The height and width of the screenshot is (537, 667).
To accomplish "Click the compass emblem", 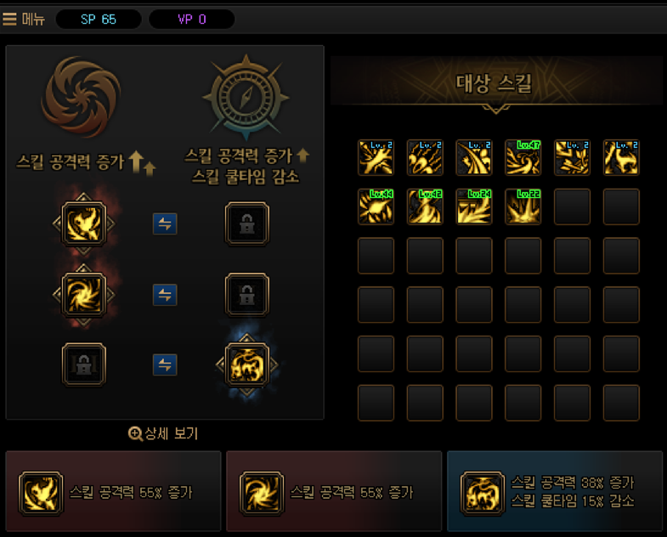I will point(246,98).
